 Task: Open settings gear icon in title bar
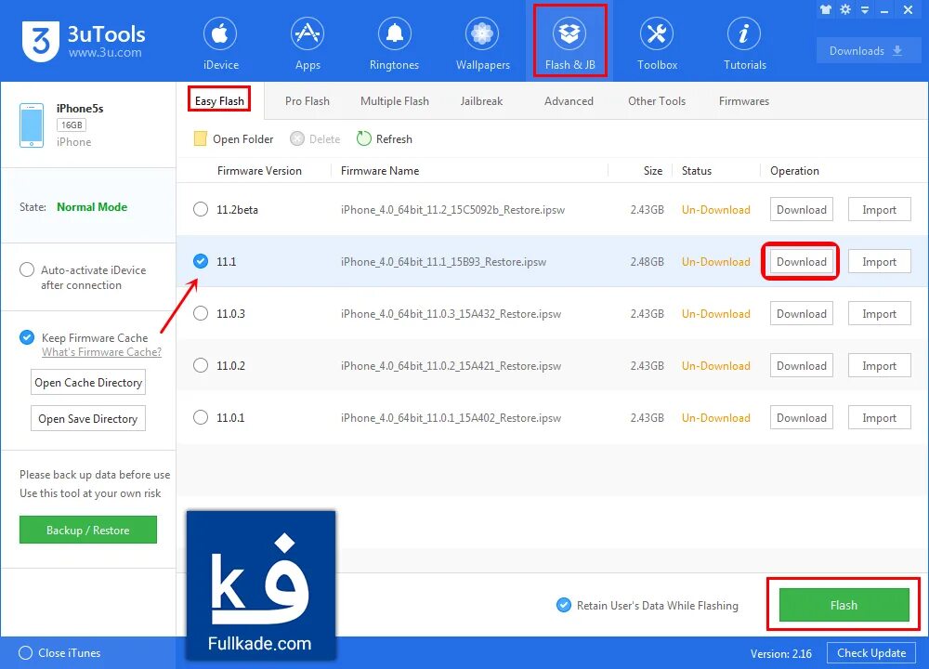tap(845, 9)
